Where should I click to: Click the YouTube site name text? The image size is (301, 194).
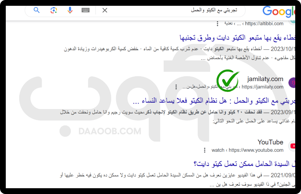pyautogui.click(x=270, y=142)
